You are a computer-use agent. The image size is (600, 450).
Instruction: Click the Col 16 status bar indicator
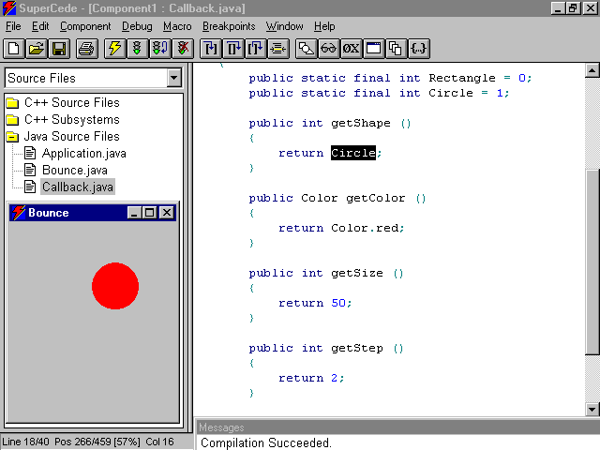point(159,442)
